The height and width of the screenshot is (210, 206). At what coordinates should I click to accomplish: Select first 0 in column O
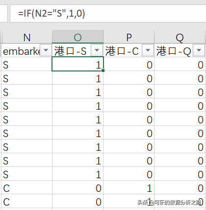point(77,187)
